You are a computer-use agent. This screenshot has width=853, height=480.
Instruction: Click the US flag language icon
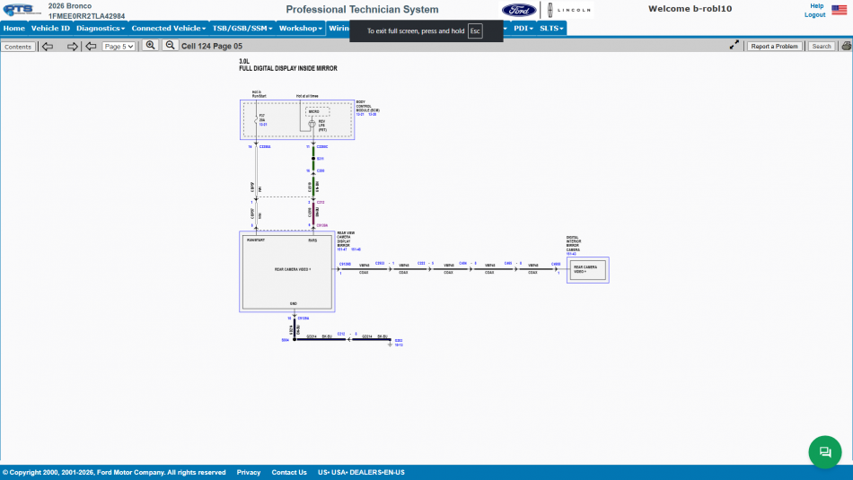(839, 10)
